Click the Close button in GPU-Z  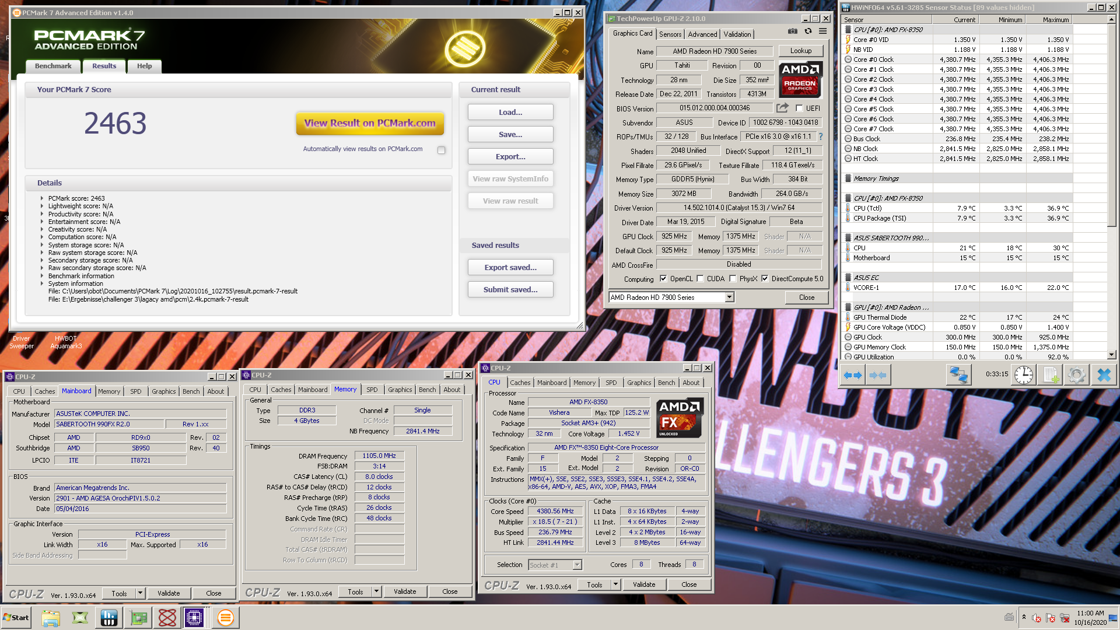pyautogui.click(x=807, y=297)
